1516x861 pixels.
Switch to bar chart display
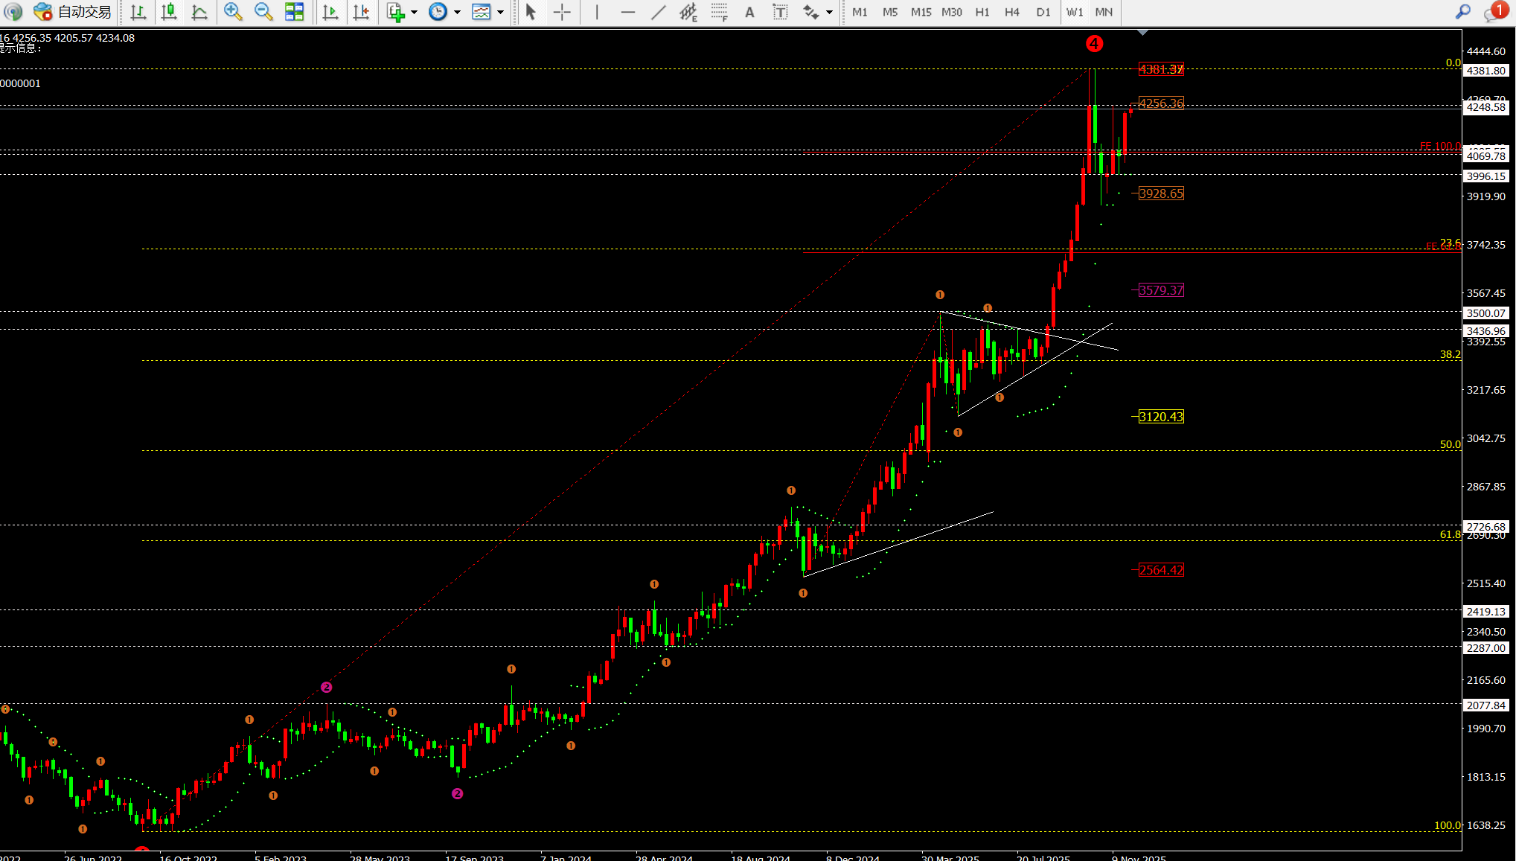click(138, 12)
